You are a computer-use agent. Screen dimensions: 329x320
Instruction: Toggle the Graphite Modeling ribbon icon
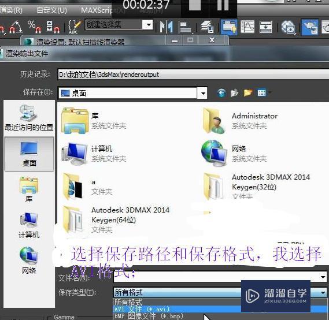tap(229, 27)
